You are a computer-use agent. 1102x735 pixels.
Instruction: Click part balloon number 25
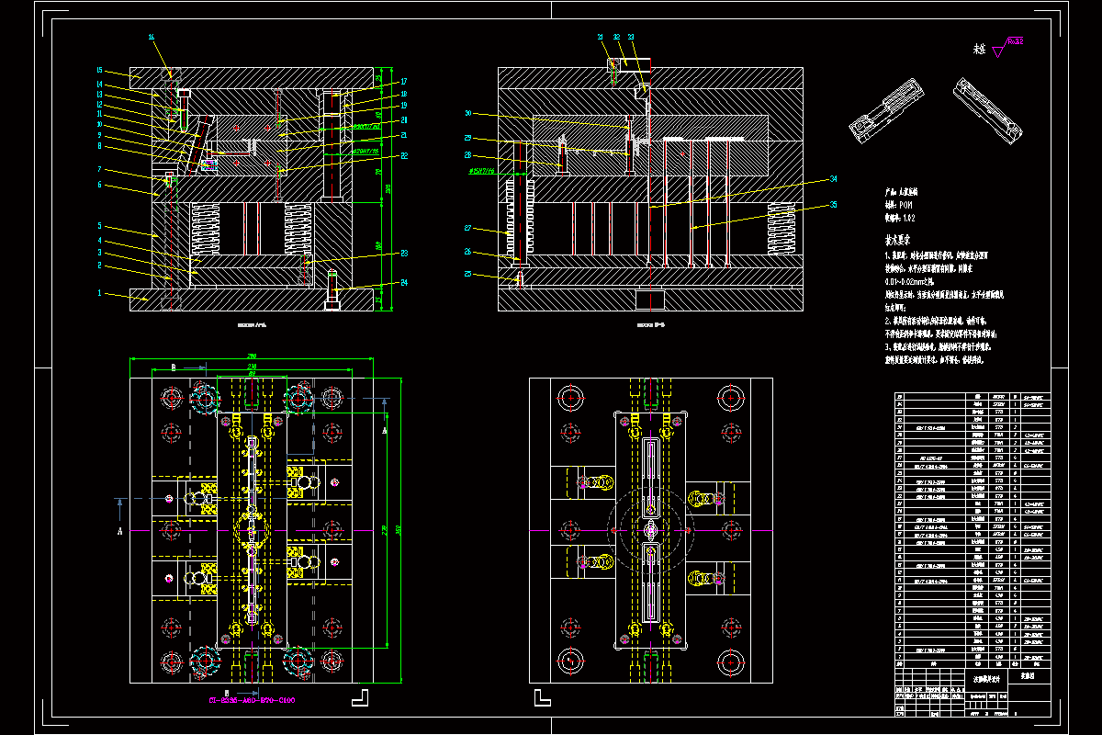pyautogui.click(x=467, y=274)
